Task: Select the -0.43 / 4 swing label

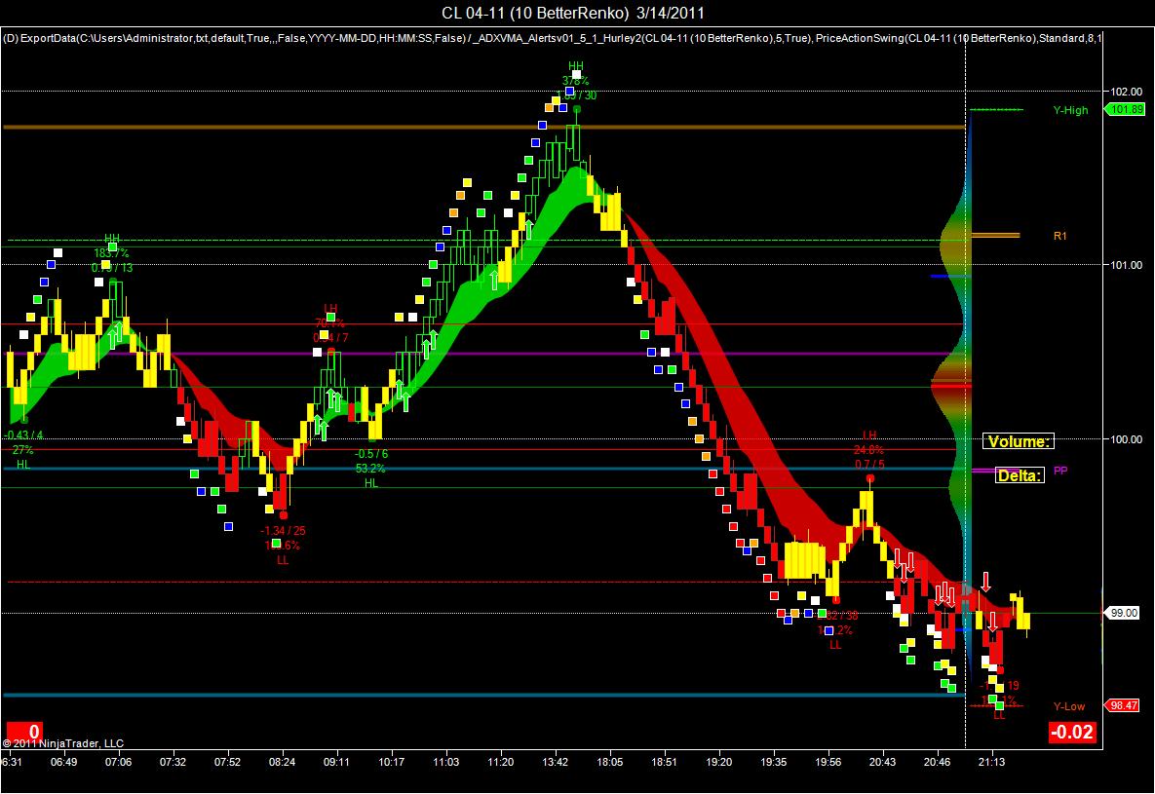Action: click(23, 436)
